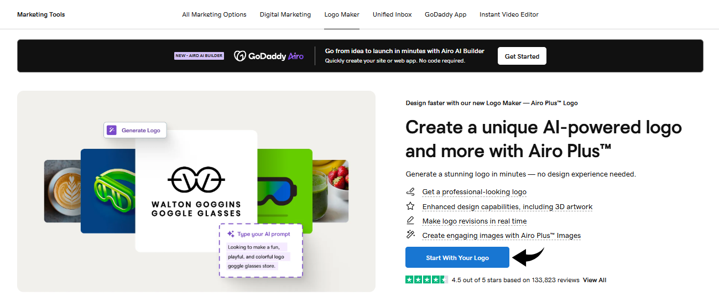Click the 4.5 out of 5 stars rating text
Viewport: 719px width, 296px height.
tap(515, 280)
